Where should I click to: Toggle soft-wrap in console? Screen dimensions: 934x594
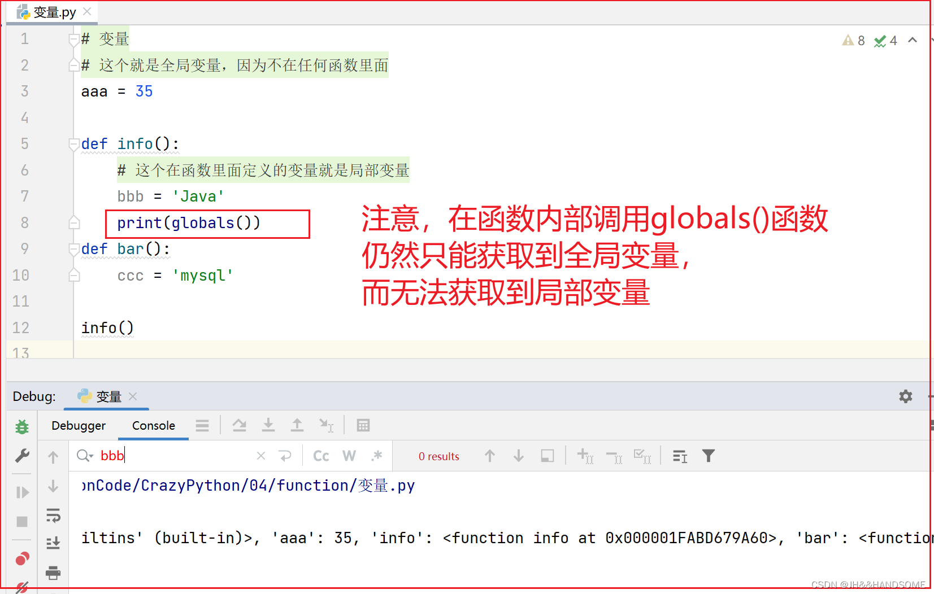point(53,515)
